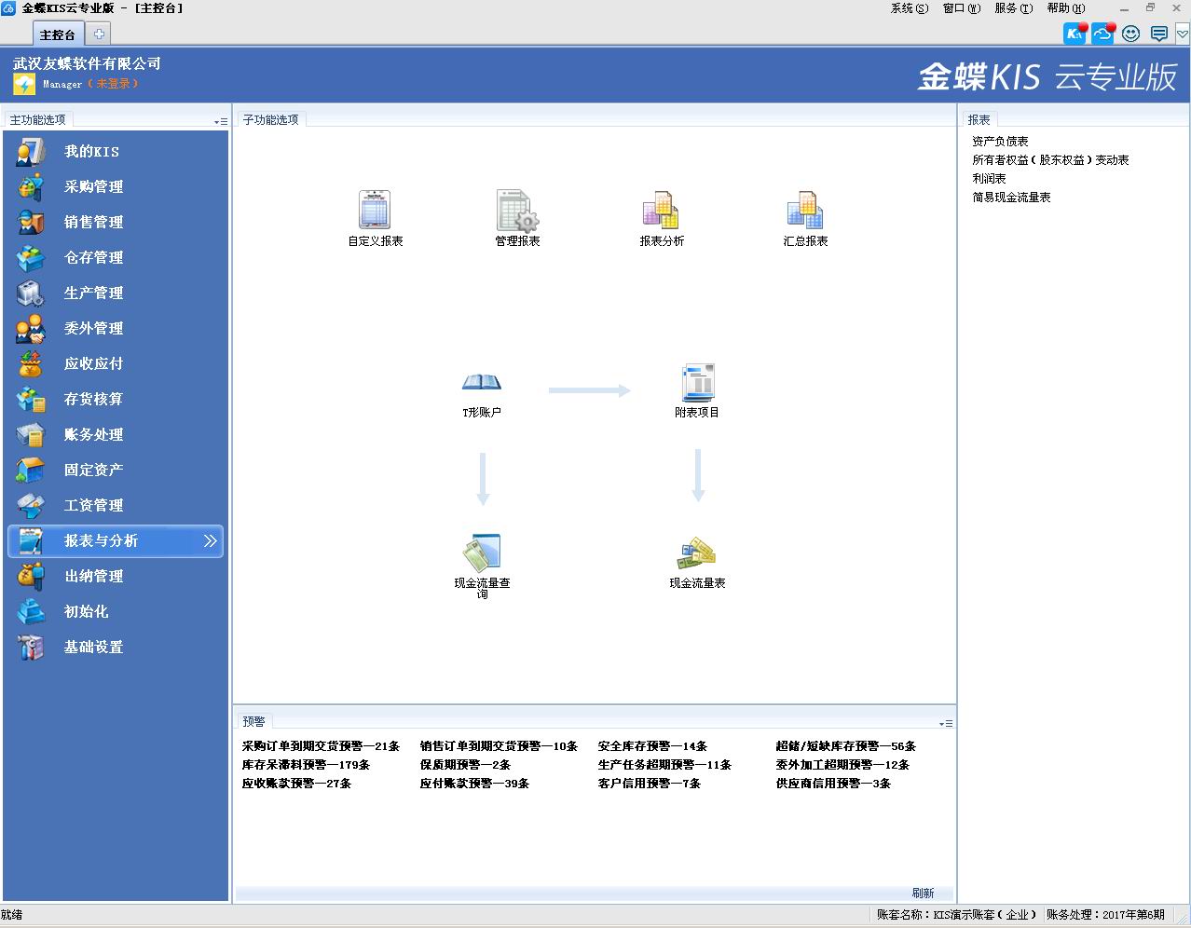Viewport: 1191px width, 928px height.
Task: Click the cloud service icon in toolbar
Action: (x=1103, y=34)
